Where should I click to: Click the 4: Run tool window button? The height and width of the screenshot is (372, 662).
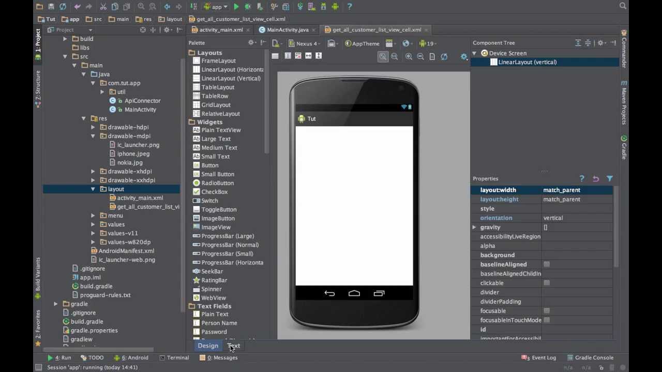pos(59,358)
